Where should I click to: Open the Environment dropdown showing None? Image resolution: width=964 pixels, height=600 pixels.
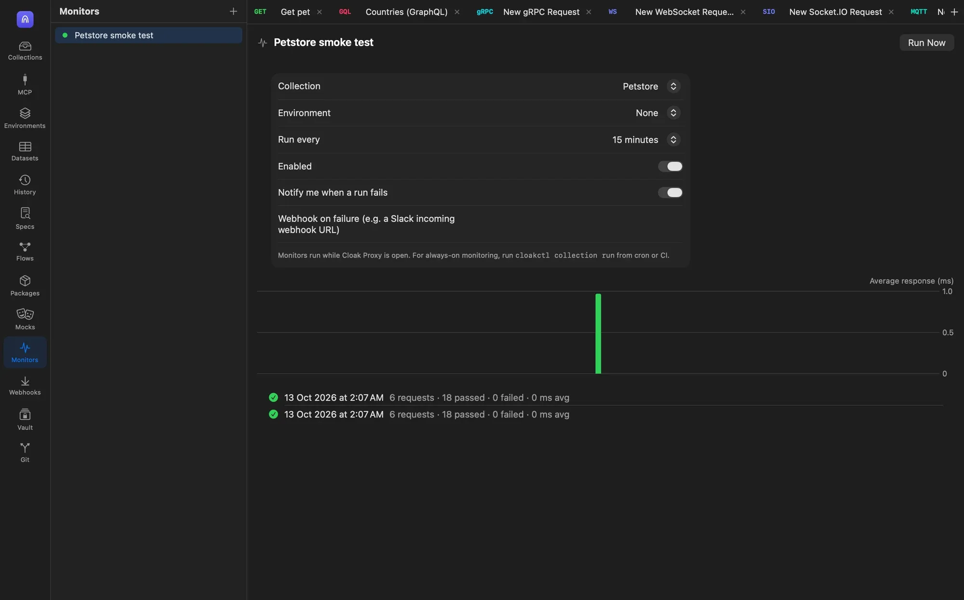[x=657, y=113]
